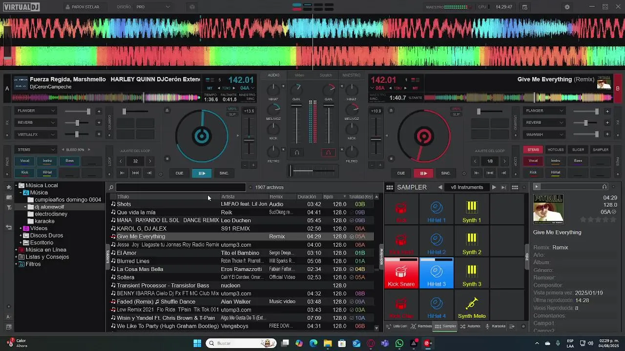The image size is (625, 351).
Task: Click play/pause on deck B
Action: [423, 173]
